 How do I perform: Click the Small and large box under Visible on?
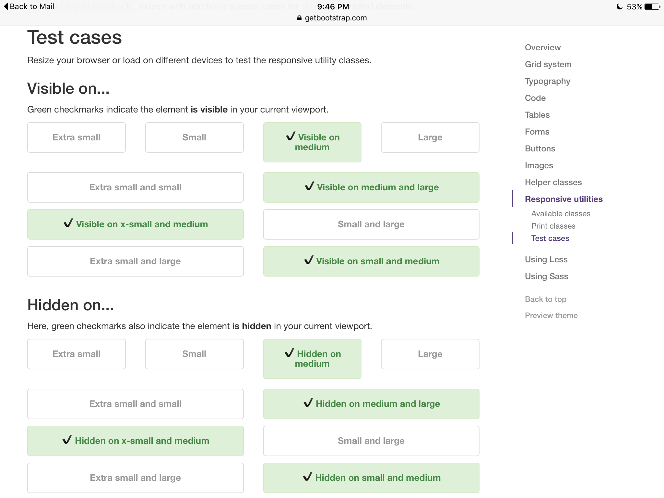tap(371, 224)
